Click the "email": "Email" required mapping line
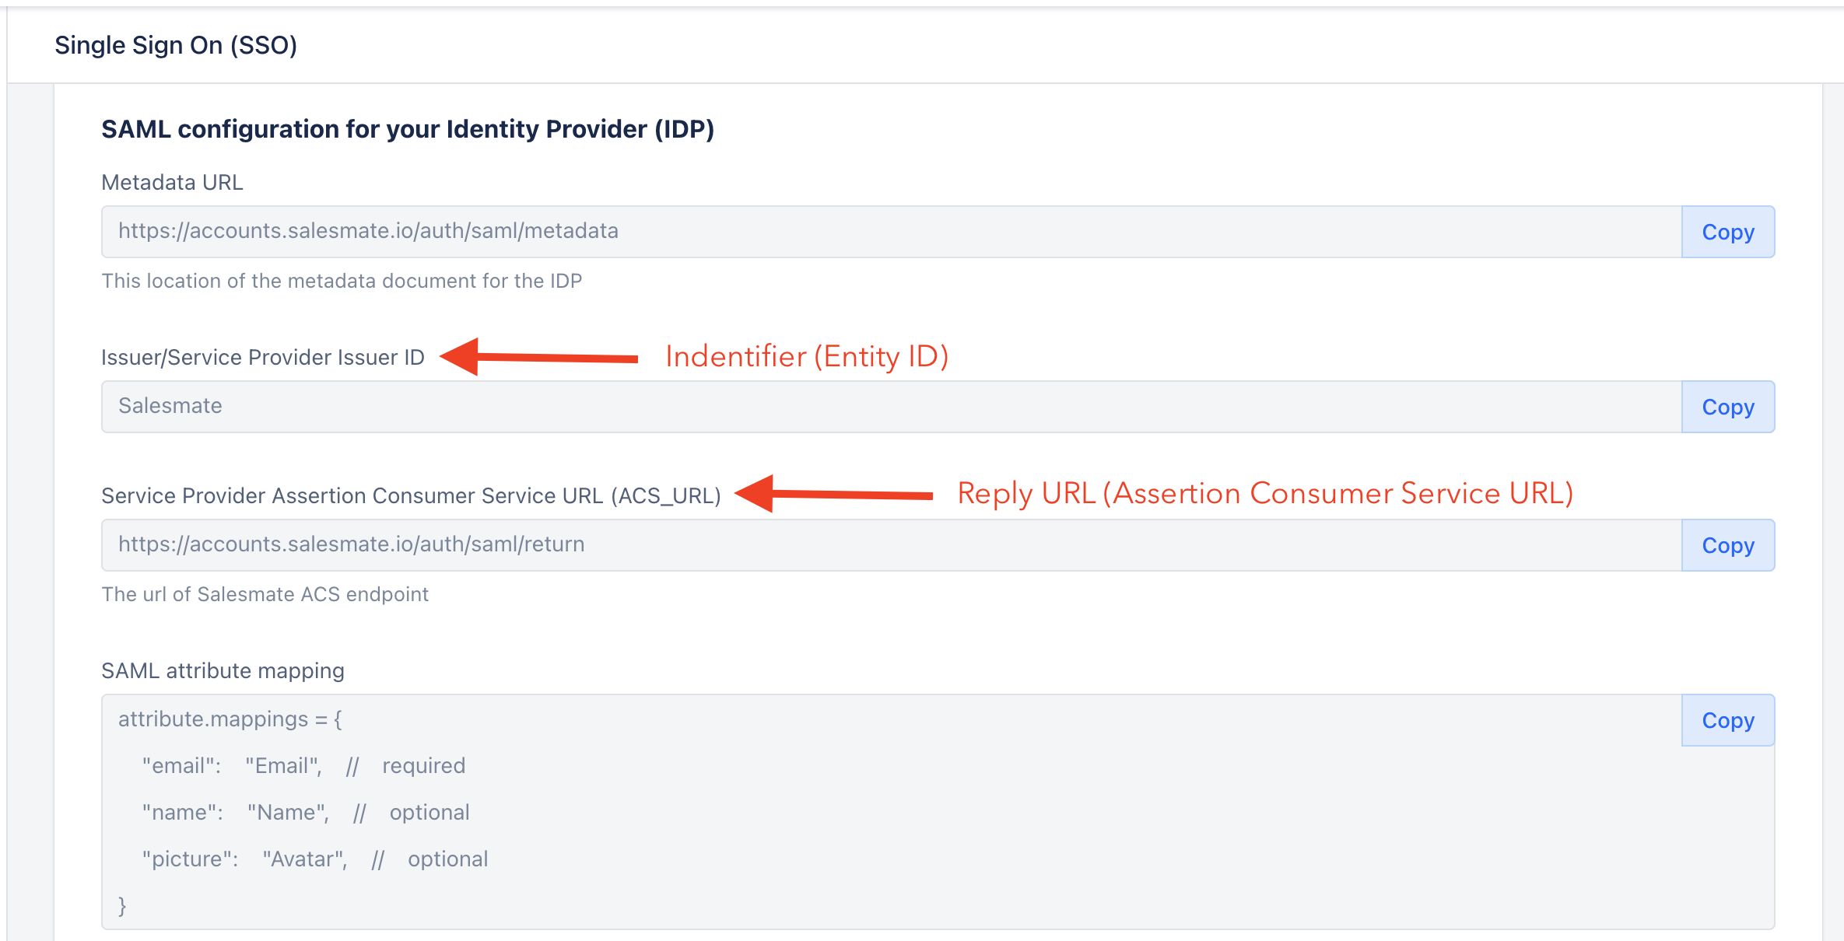 coord(303,766)
